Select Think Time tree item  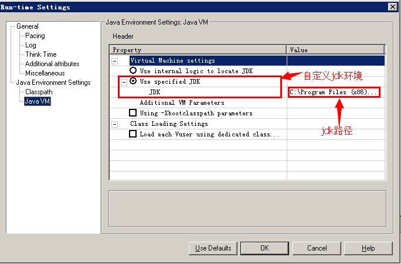[x=40, y=54]
